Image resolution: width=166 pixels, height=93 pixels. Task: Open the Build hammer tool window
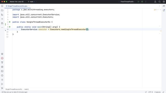[x=2, y=63]
